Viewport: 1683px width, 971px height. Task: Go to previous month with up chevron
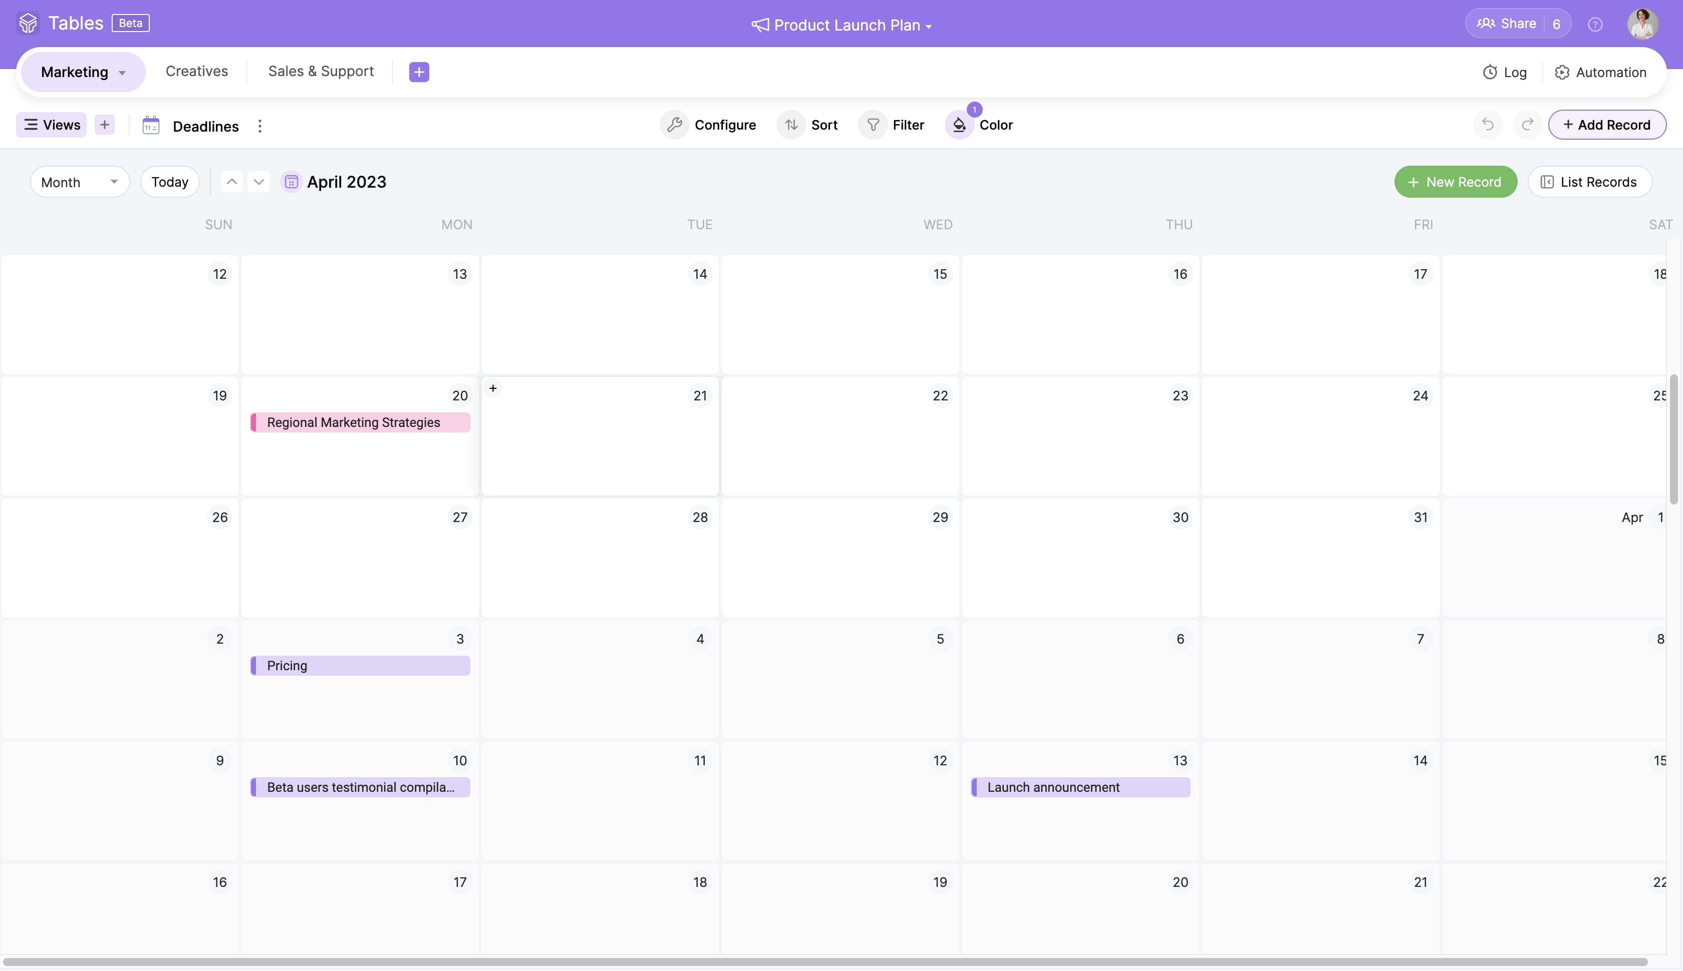click(231, 182)
